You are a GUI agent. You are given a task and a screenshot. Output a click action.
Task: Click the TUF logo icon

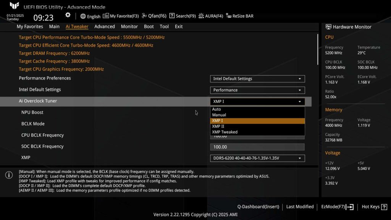tap(15, 6)
